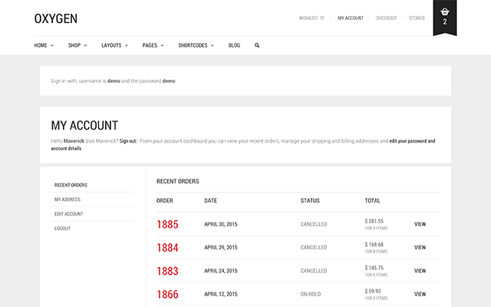Viewport: 491px width, 307px height.
Task: Click the total $ 145.75
Action: tap(374, 268)
